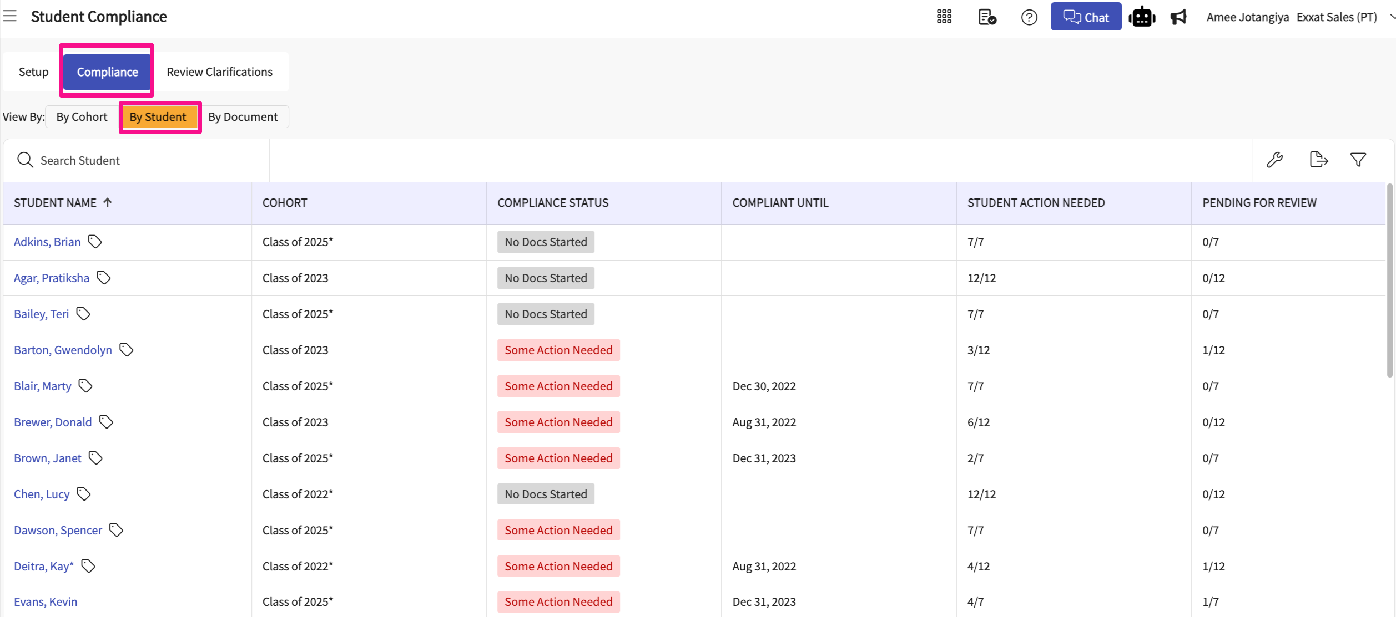Sort by Student Name column arrow

pyautogui.click(x=108, y=203)
